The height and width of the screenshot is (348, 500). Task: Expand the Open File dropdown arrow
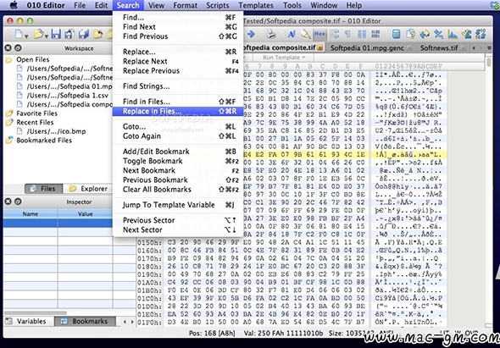pyautogui.click(x=47, y=36)
